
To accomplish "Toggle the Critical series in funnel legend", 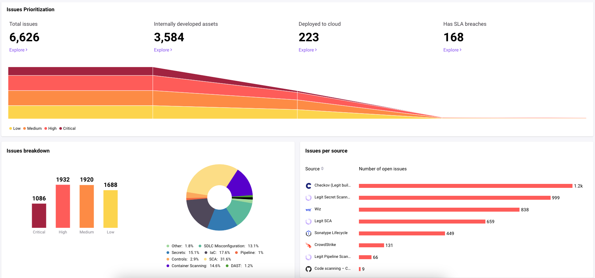I will tap(67, 128).
